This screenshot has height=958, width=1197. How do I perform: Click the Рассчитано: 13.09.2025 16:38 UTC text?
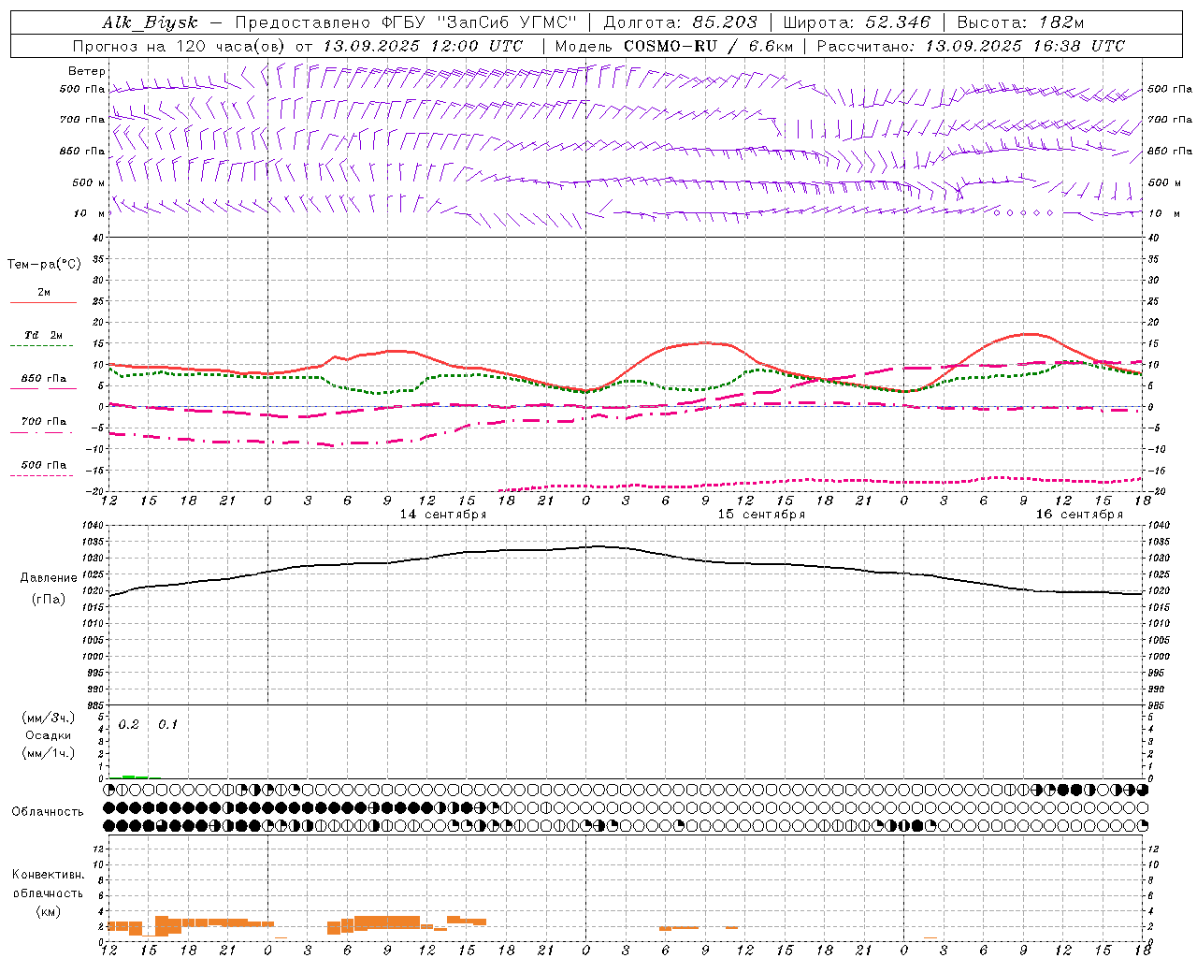tap(971, 46)
